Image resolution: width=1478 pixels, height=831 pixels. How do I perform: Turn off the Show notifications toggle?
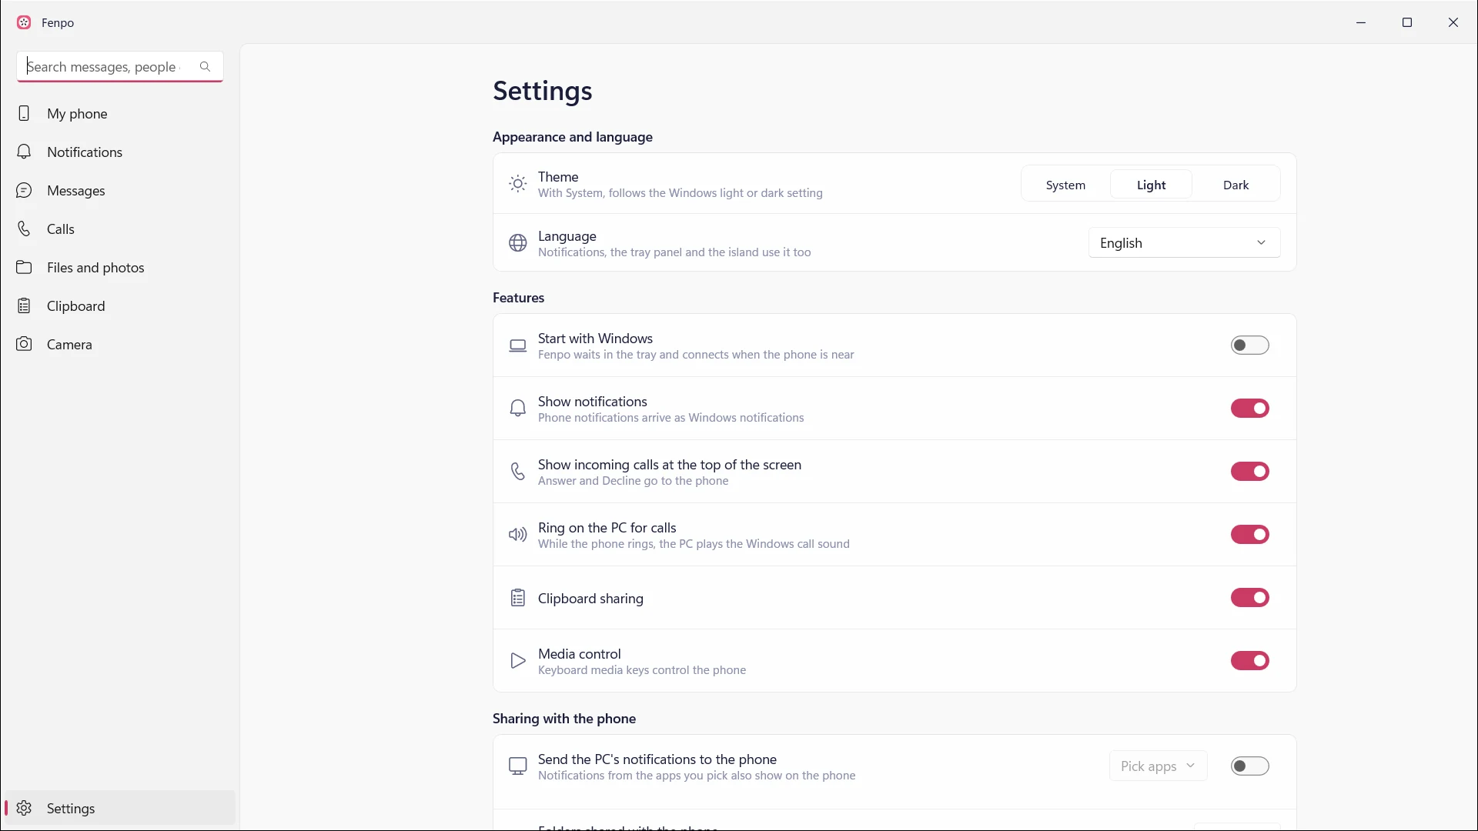1249,409
